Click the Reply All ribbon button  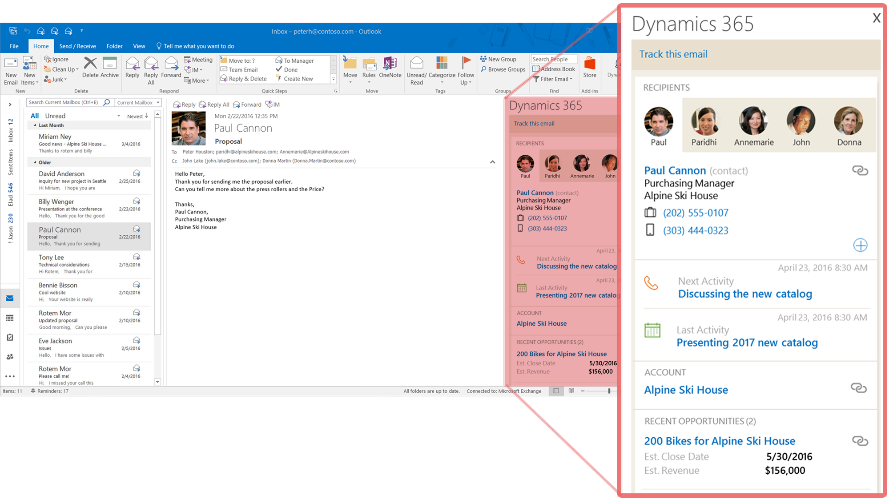point(151,71)
